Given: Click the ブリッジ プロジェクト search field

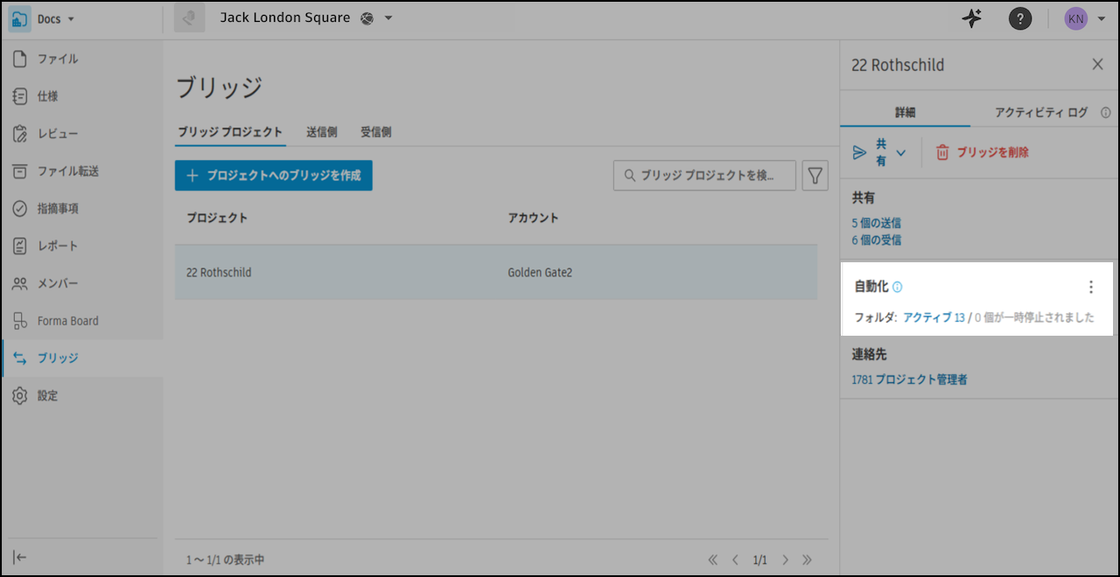Looking at the screenshot, I should pos(705,176).
